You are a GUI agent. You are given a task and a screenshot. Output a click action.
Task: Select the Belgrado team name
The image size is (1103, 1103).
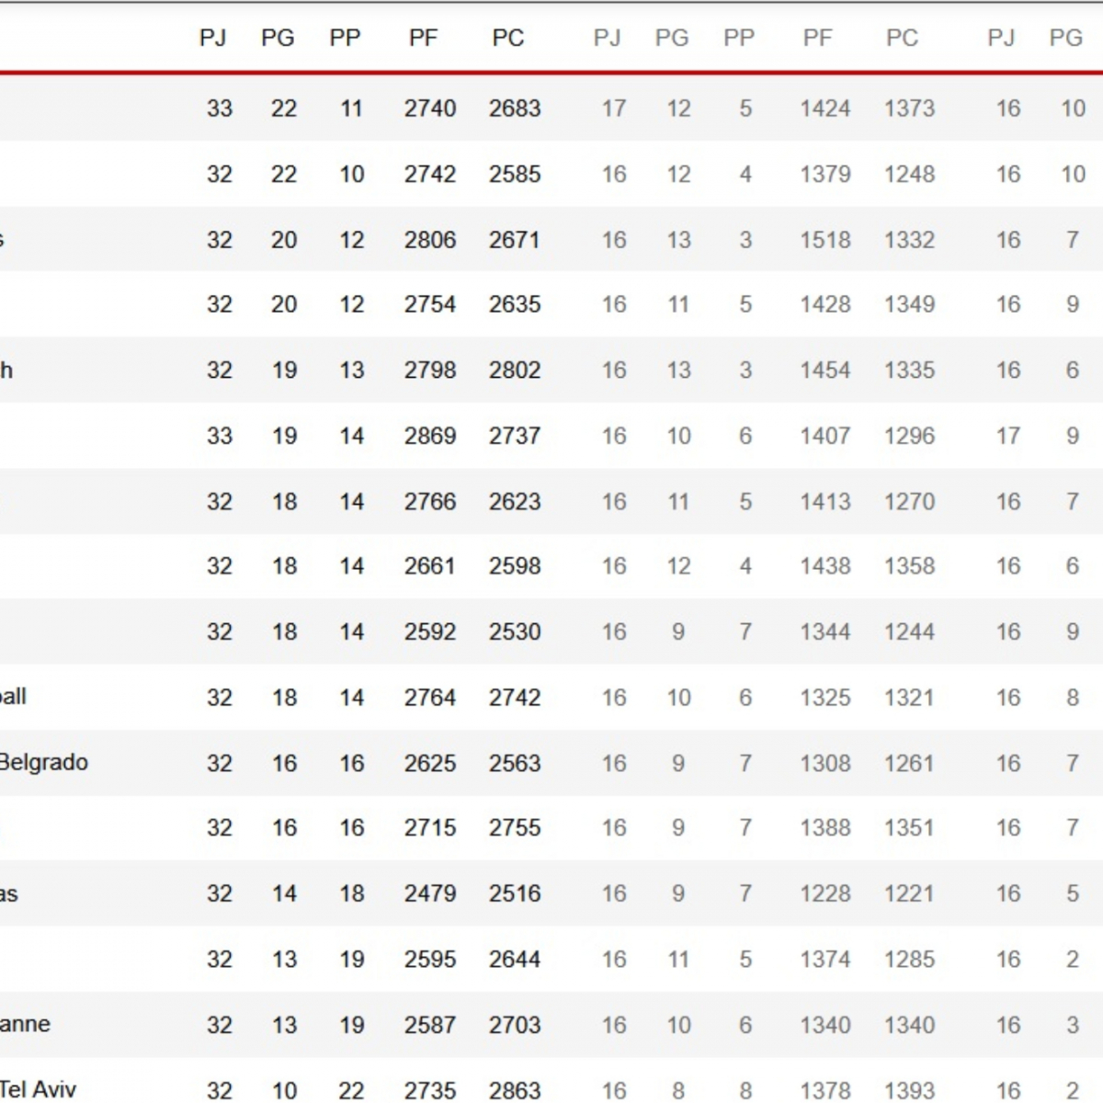[x=44, y=762]
